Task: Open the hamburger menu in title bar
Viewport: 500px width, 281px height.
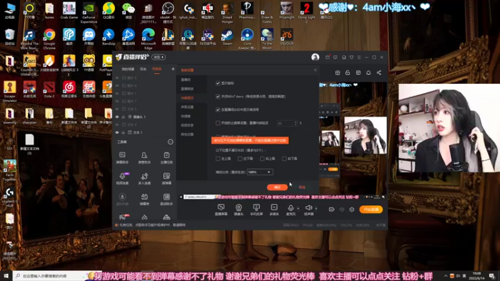Action: pyautogui.click(x=359, y=57)
